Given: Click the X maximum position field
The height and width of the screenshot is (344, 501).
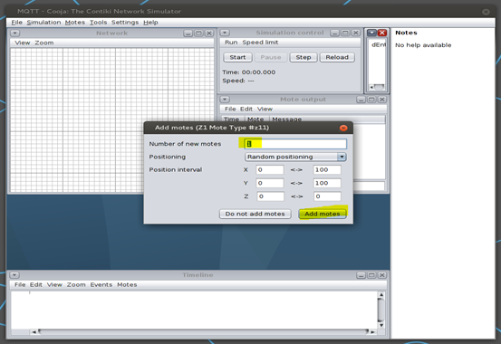Looking at the screenshot, I should (327, 169).
